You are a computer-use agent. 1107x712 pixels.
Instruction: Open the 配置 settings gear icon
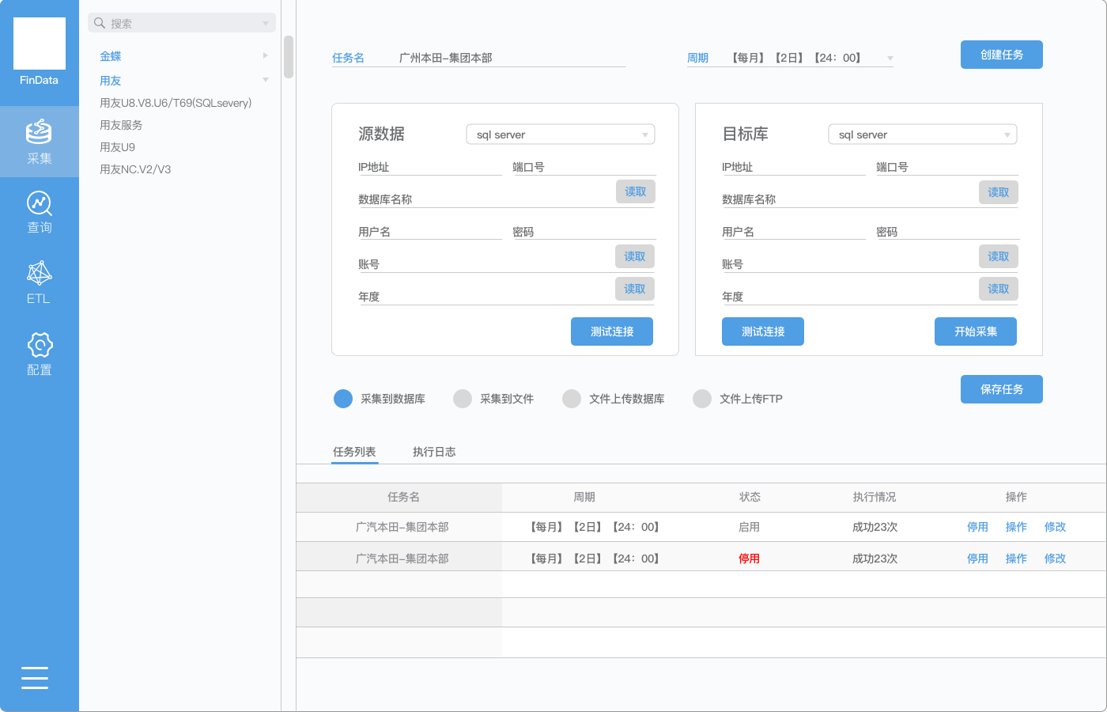40,354
